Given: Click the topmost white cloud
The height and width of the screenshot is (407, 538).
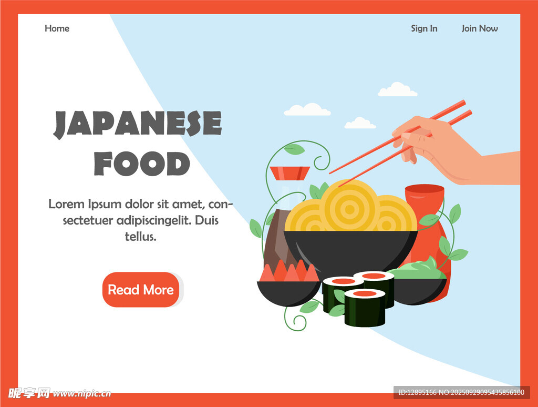Looking at the screenshot, I should point(397,89).
